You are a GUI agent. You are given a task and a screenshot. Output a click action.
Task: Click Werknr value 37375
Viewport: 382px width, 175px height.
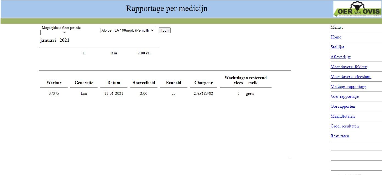coord(54,93)
